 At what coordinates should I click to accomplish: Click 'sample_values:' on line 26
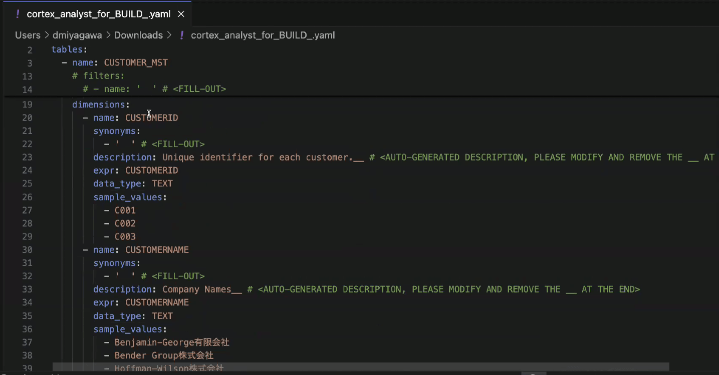[x=130, y=197]
